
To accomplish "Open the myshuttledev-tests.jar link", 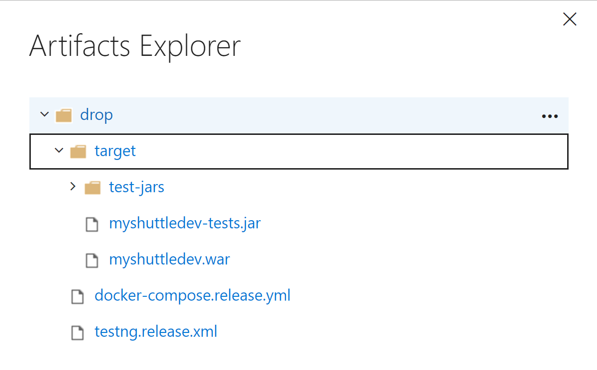I will [185, 224].
